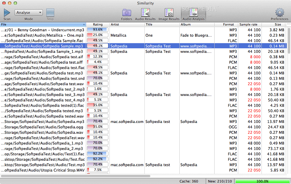Image resolution: width=291 pixels, height=184 pixels.
Task: Sort by the Artist column header
Action: tap(127, 24)
